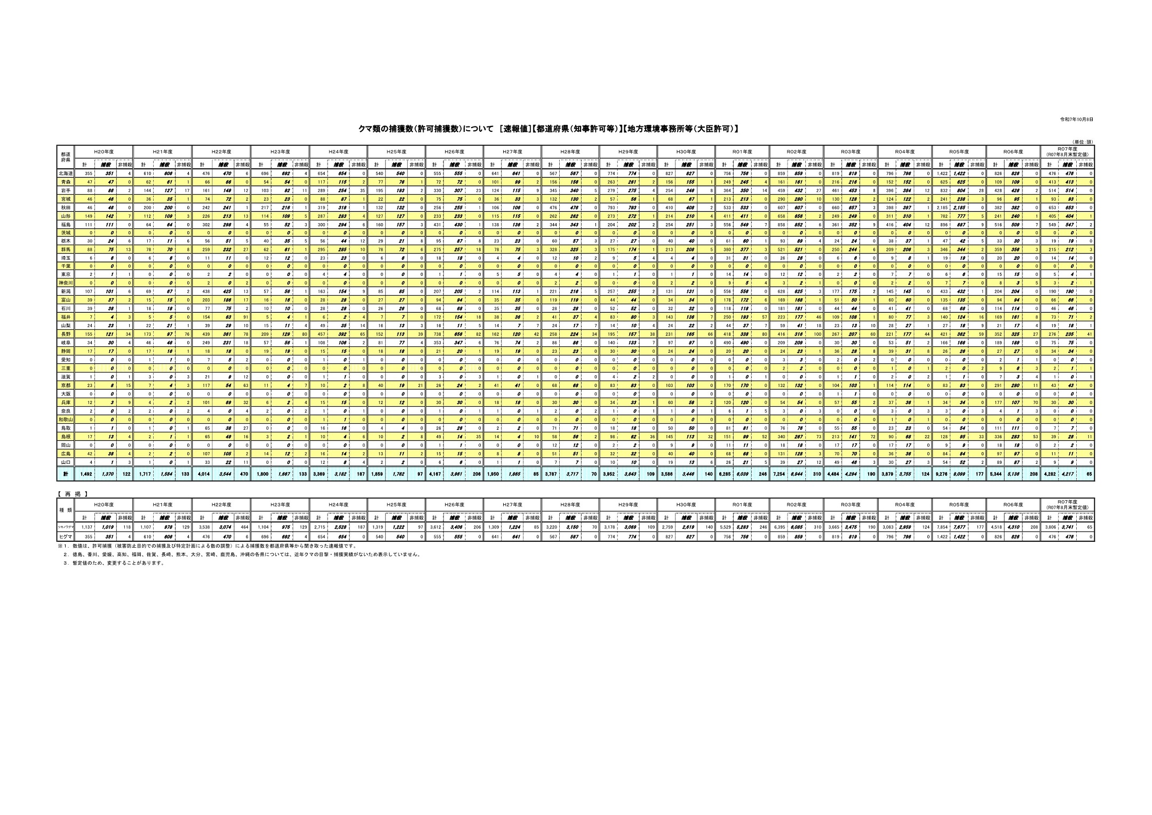Select the ツキノワグマ row label
The height and width of the screenshot is (815, 1152).
(66, 527)
